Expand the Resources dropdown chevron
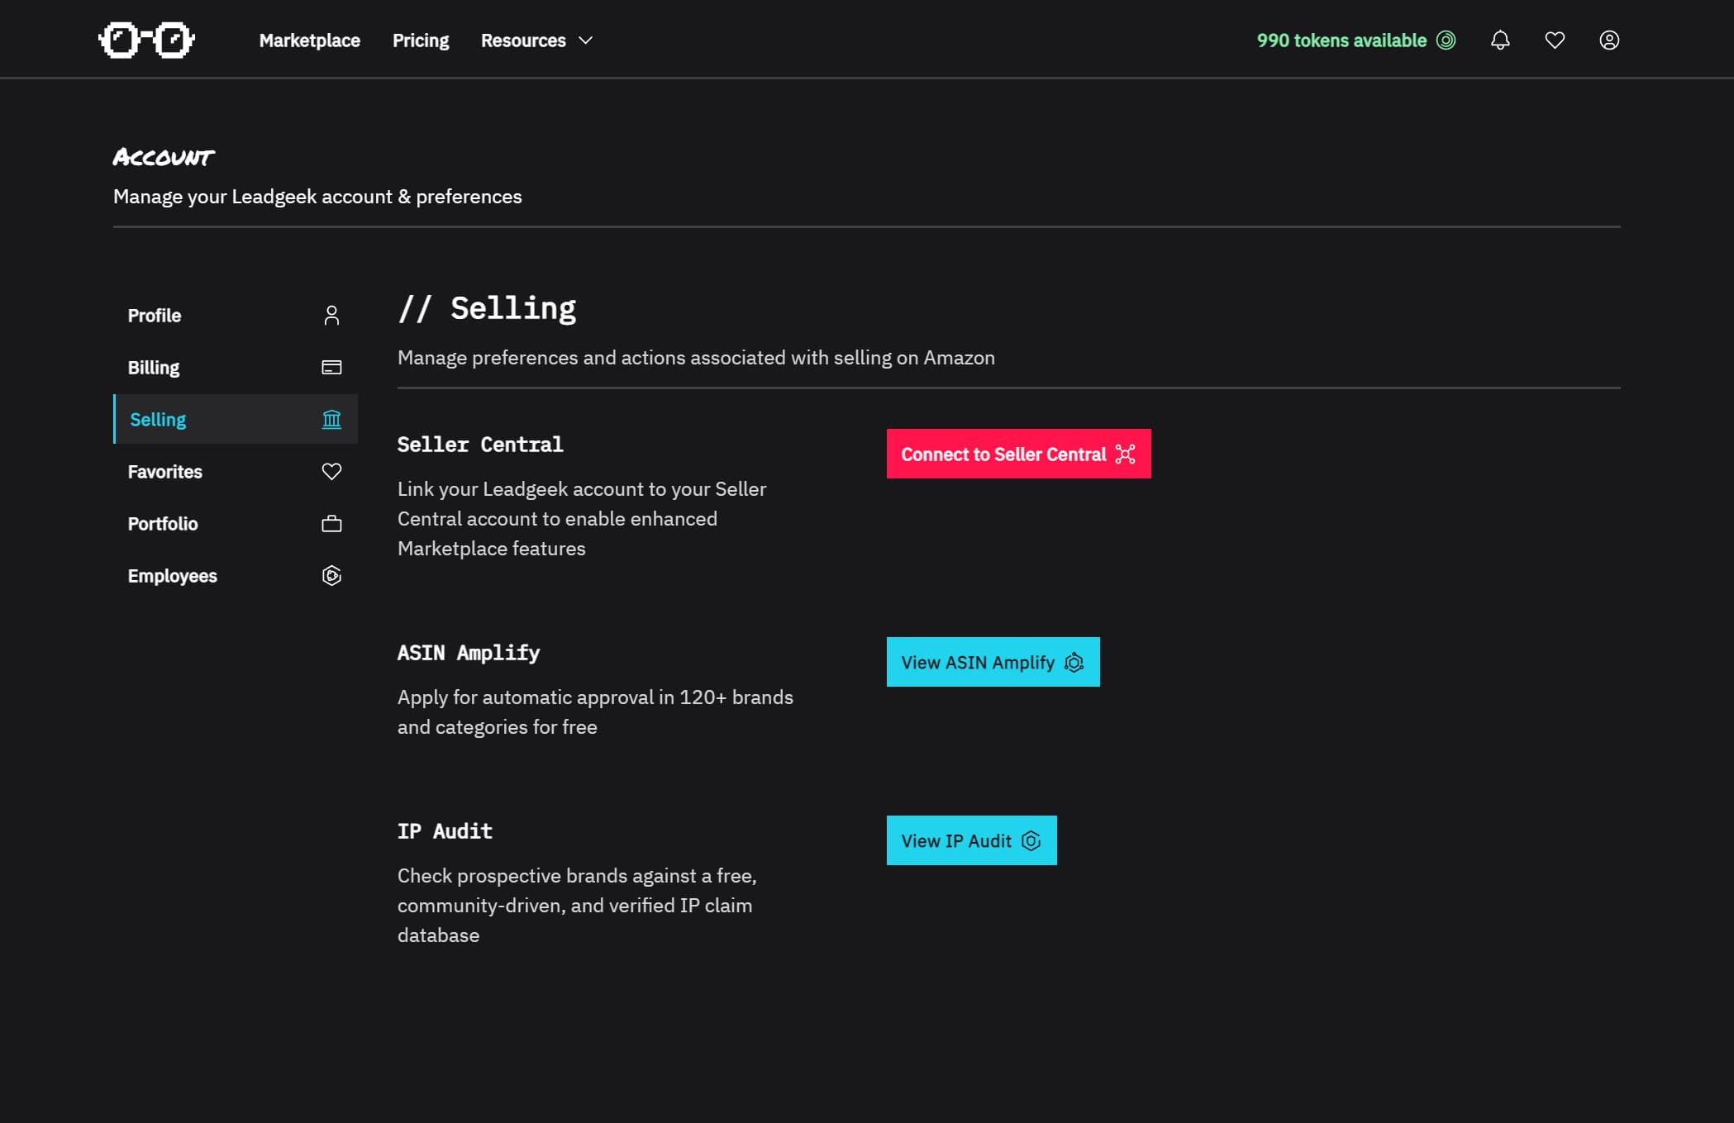Image resolution: width=1734 pixels, height=1123 pixels. tap(585, 40)
